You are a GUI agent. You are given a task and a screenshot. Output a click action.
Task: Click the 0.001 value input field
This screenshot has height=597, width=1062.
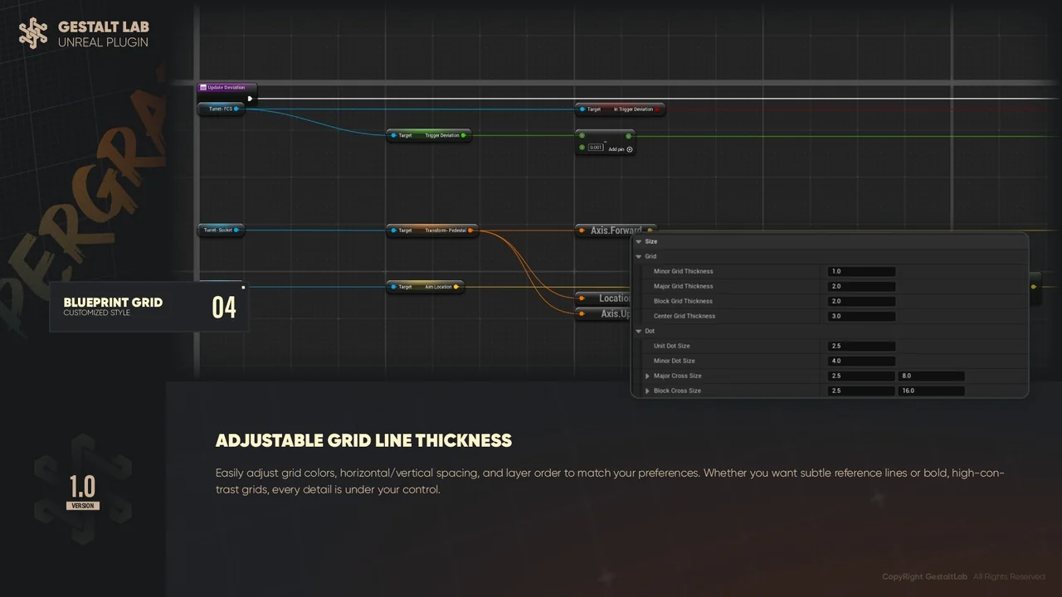pos(596,148)
